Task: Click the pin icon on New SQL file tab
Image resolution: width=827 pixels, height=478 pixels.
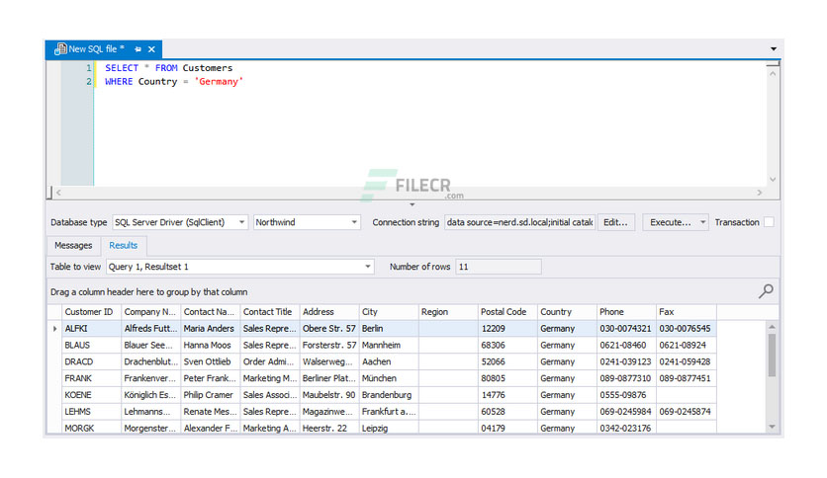Action: (x=138, y=49)
